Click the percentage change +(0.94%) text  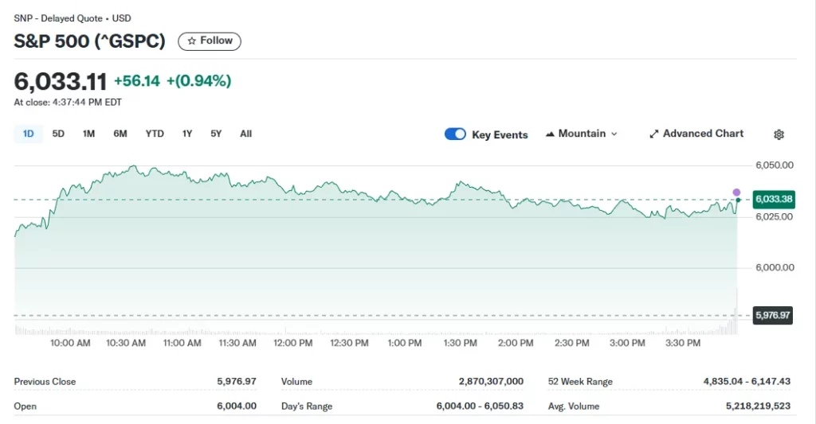pyautogui.click(x=198, y=81)
